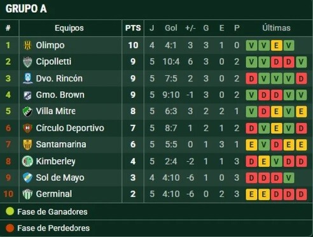Click the green Fase de Ganadores circle
Viewport: 313px width, 237px height.
click(x=10, y=212)
